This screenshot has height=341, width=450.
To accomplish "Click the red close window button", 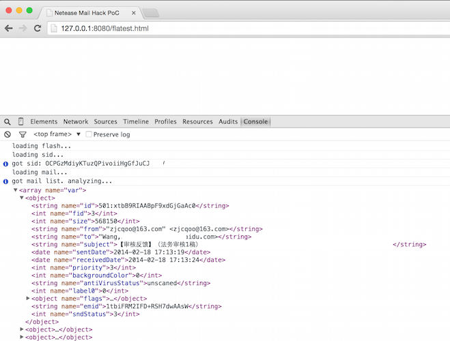I will (x=9, y=10).
